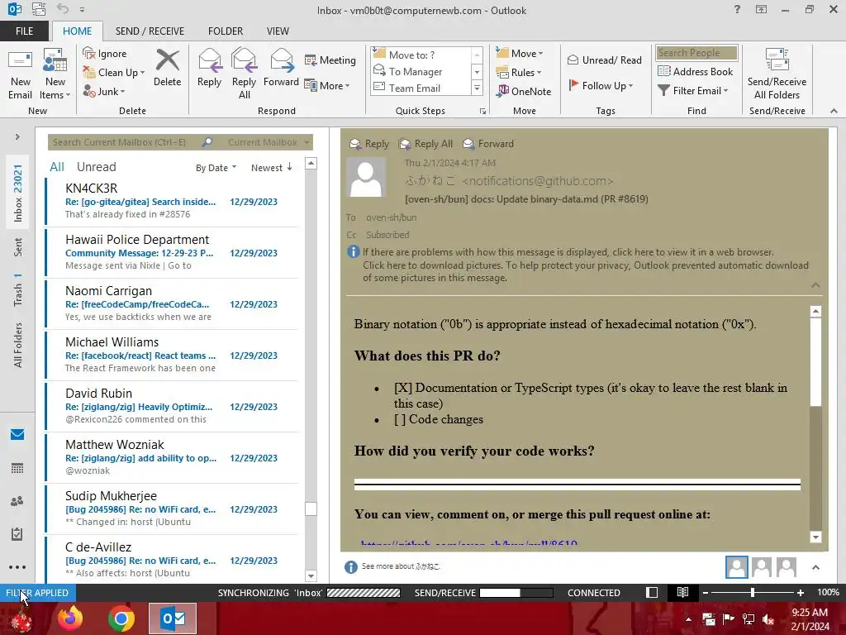This screenshot has height=635, width=846.
Task: Open the Follow Up flag menu
Action: click(601, 85)
